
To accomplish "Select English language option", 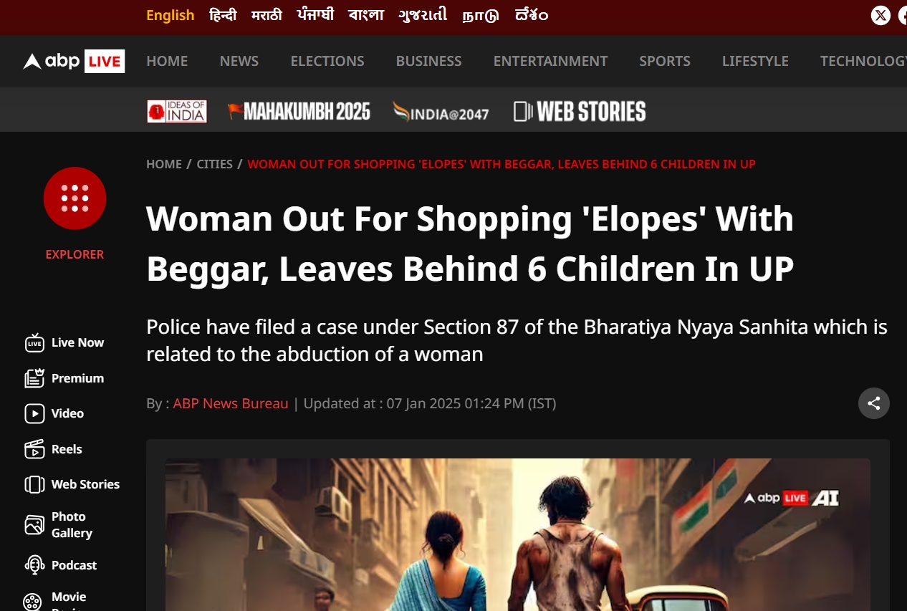I will (171, 15).
